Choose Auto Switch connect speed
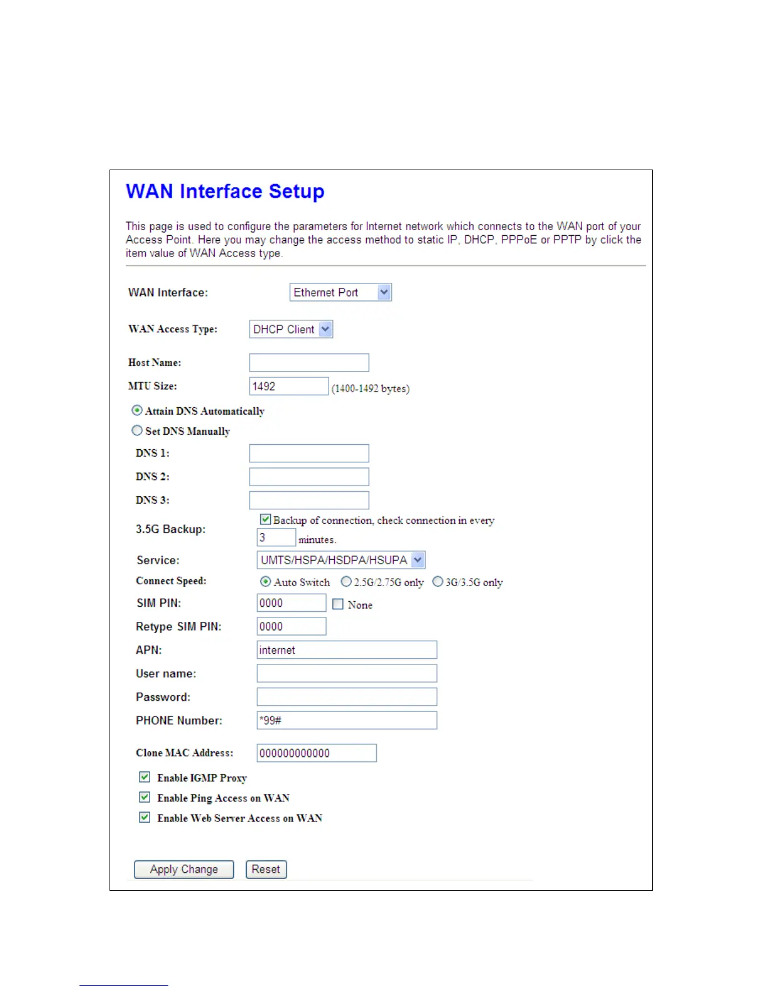The height and width of the screenshot is (991, 766). (x=265, y=582)
